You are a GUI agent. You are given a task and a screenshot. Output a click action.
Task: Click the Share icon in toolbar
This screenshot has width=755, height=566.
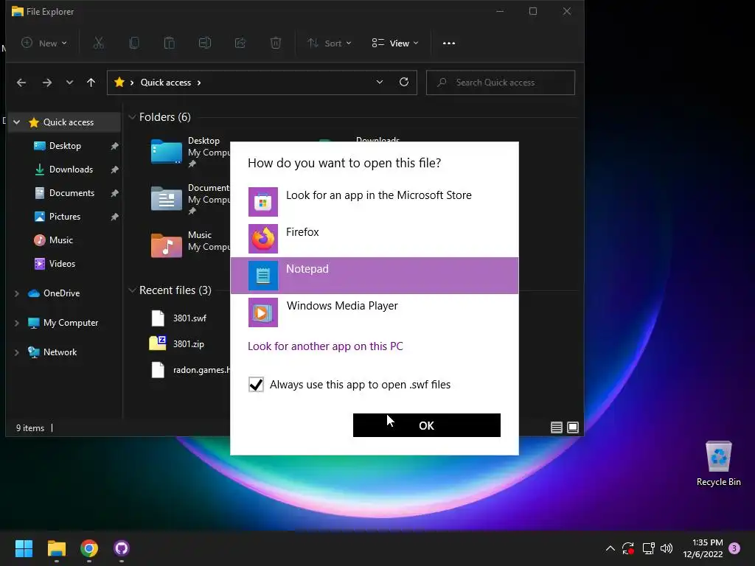[x=240, y=43]
